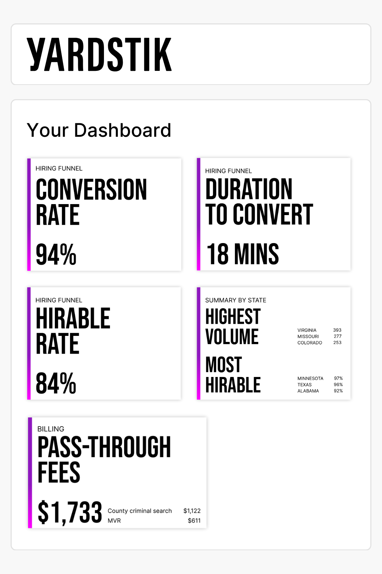382x574 pixels.
Task: Click the Colorado volume entry
Action: coord(319,343)
